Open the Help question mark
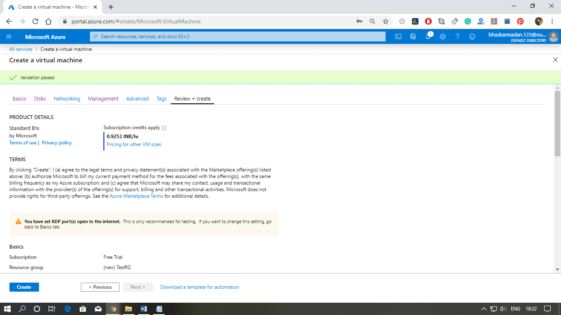The image size is (561, 315). point(458,37)
